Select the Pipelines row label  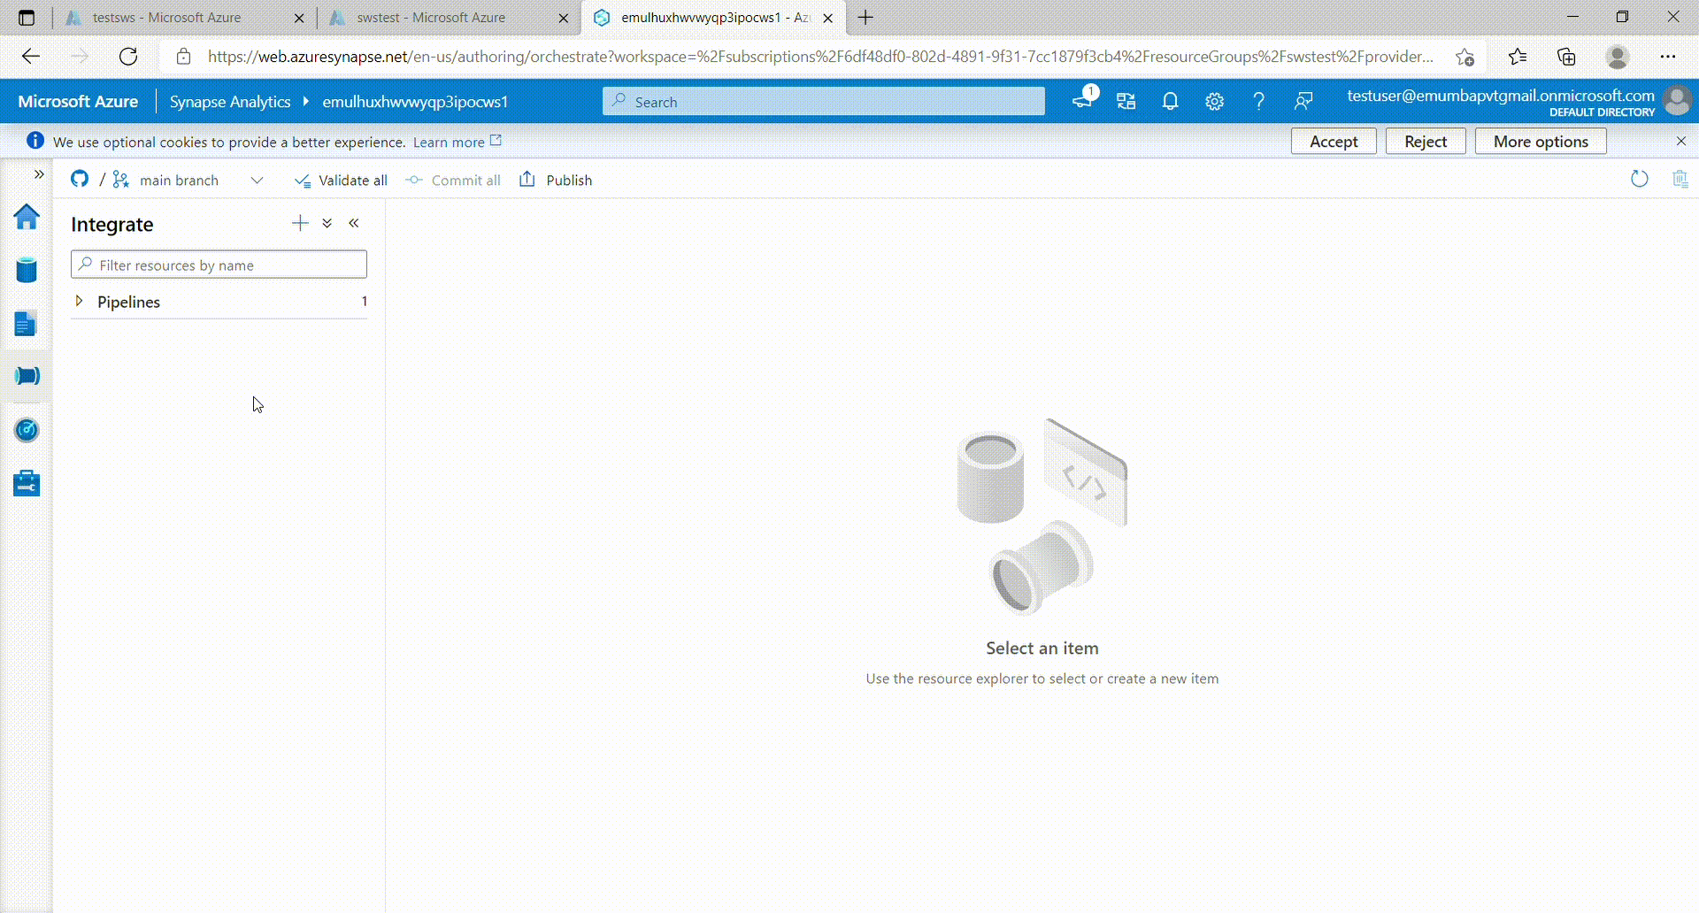pos(129,302)
